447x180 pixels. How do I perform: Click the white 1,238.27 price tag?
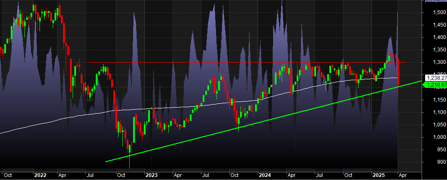pyautogui.click(x=435, y=78)
